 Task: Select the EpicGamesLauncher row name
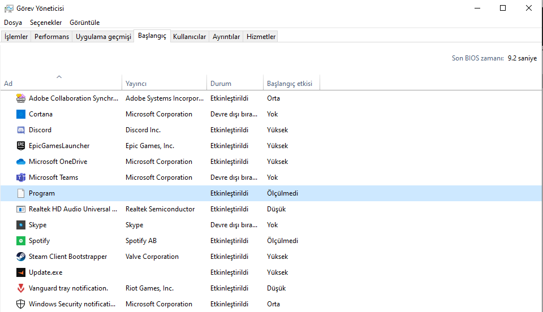pos(59,146)
